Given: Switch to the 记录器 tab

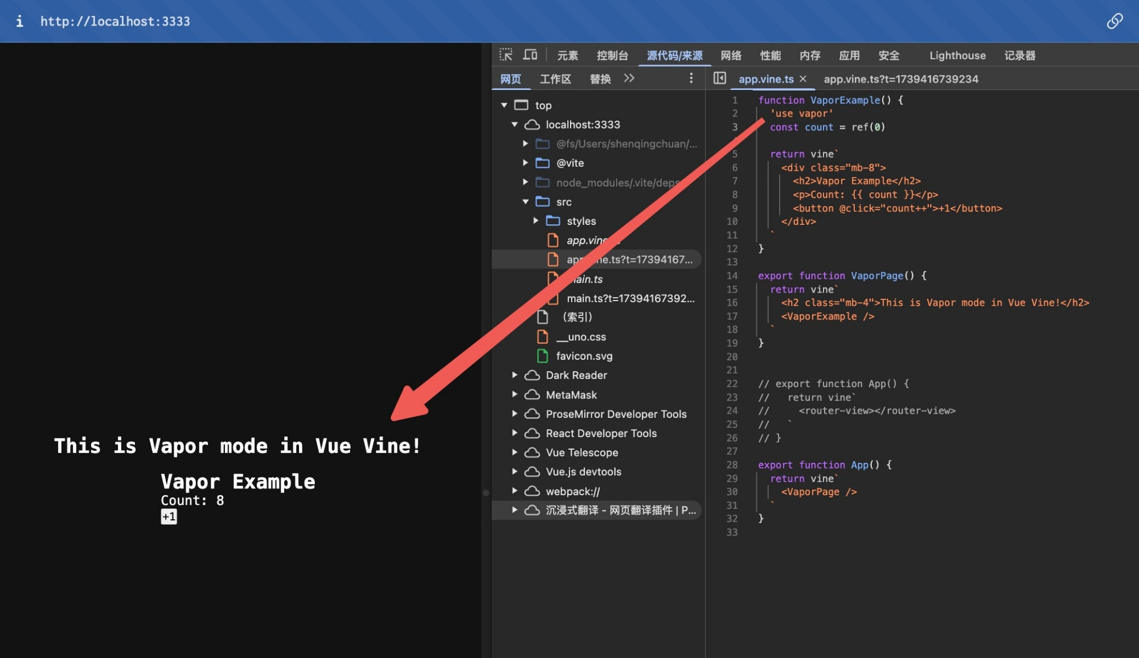Looking at the screenshot, I should tap(1019, 55).
